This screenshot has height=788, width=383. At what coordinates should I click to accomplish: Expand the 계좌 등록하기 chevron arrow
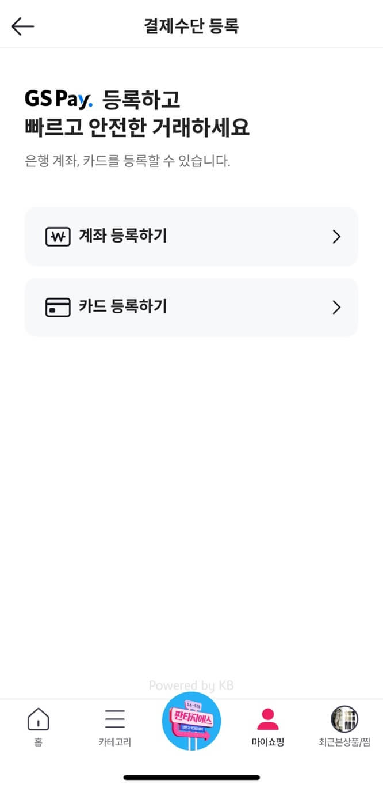[x=336, y=236]
